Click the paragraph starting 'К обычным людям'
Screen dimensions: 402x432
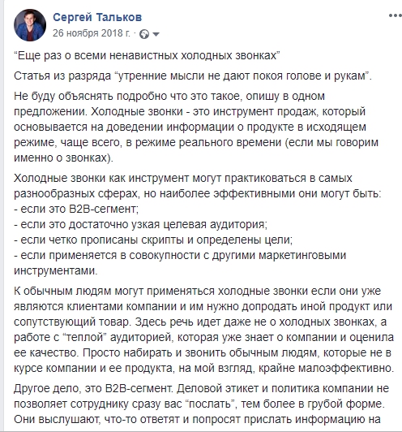click(203, 330)
